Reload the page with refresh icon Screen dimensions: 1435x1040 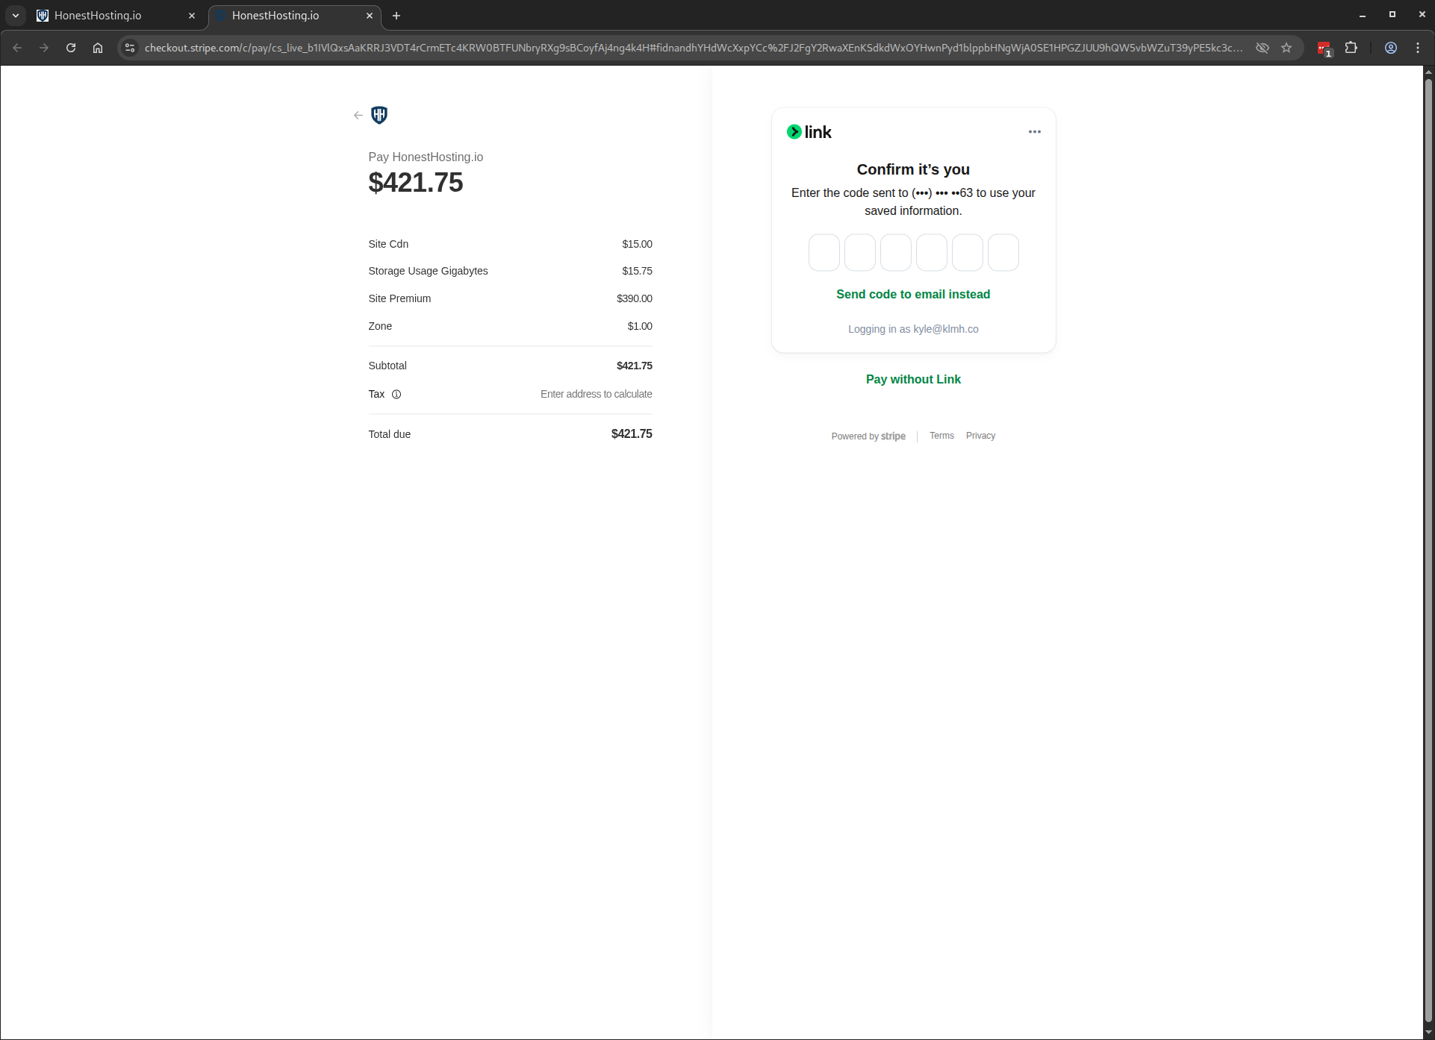(x=71, y=48)
